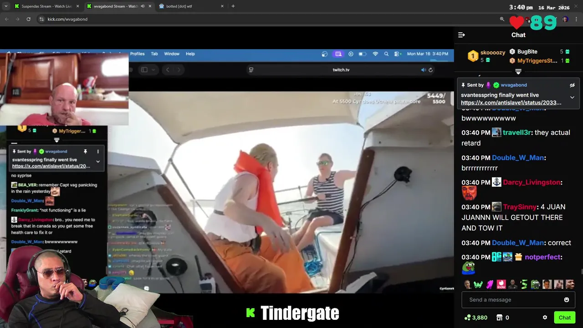This screenshot has height=328, width=583.
Task: Open the channel shop store icon
Action: pos(499,318)
